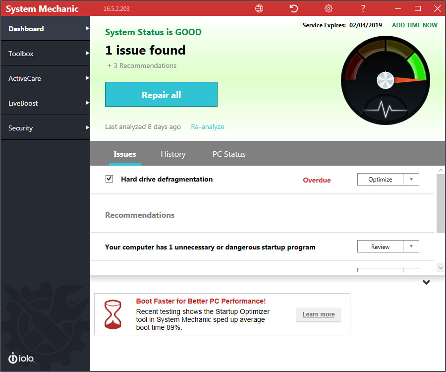
Task: Open Help using the question mark icon
Action: (x=363, y=8)
